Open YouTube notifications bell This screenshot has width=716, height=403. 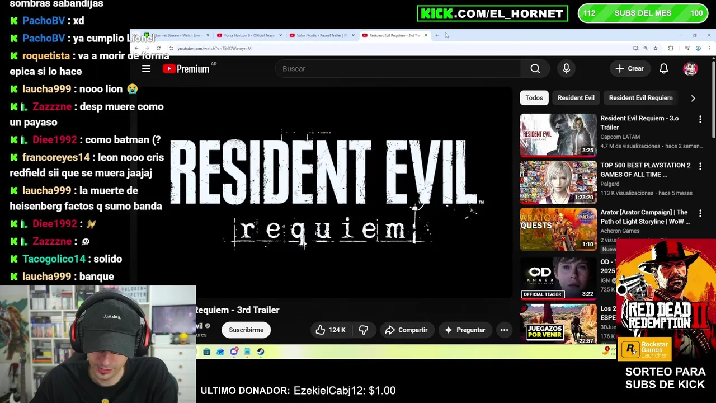point(663,69)
